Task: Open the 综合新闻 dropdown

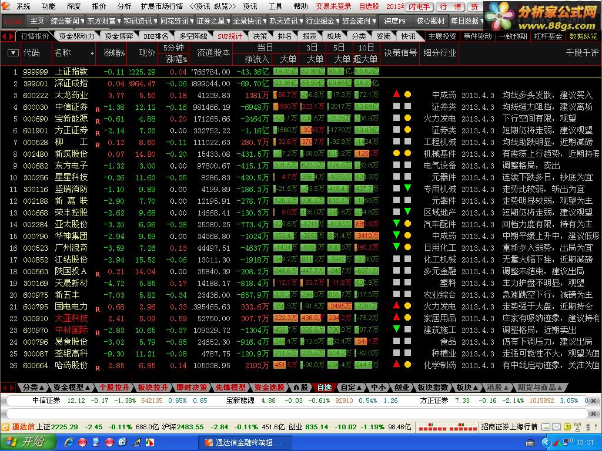Action: tap(66, 21)
